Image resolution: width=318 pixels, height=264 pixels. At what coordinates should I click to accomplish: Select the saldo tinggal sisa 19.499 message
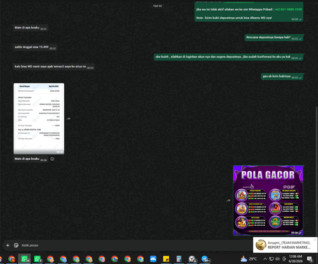click(35, 47)
